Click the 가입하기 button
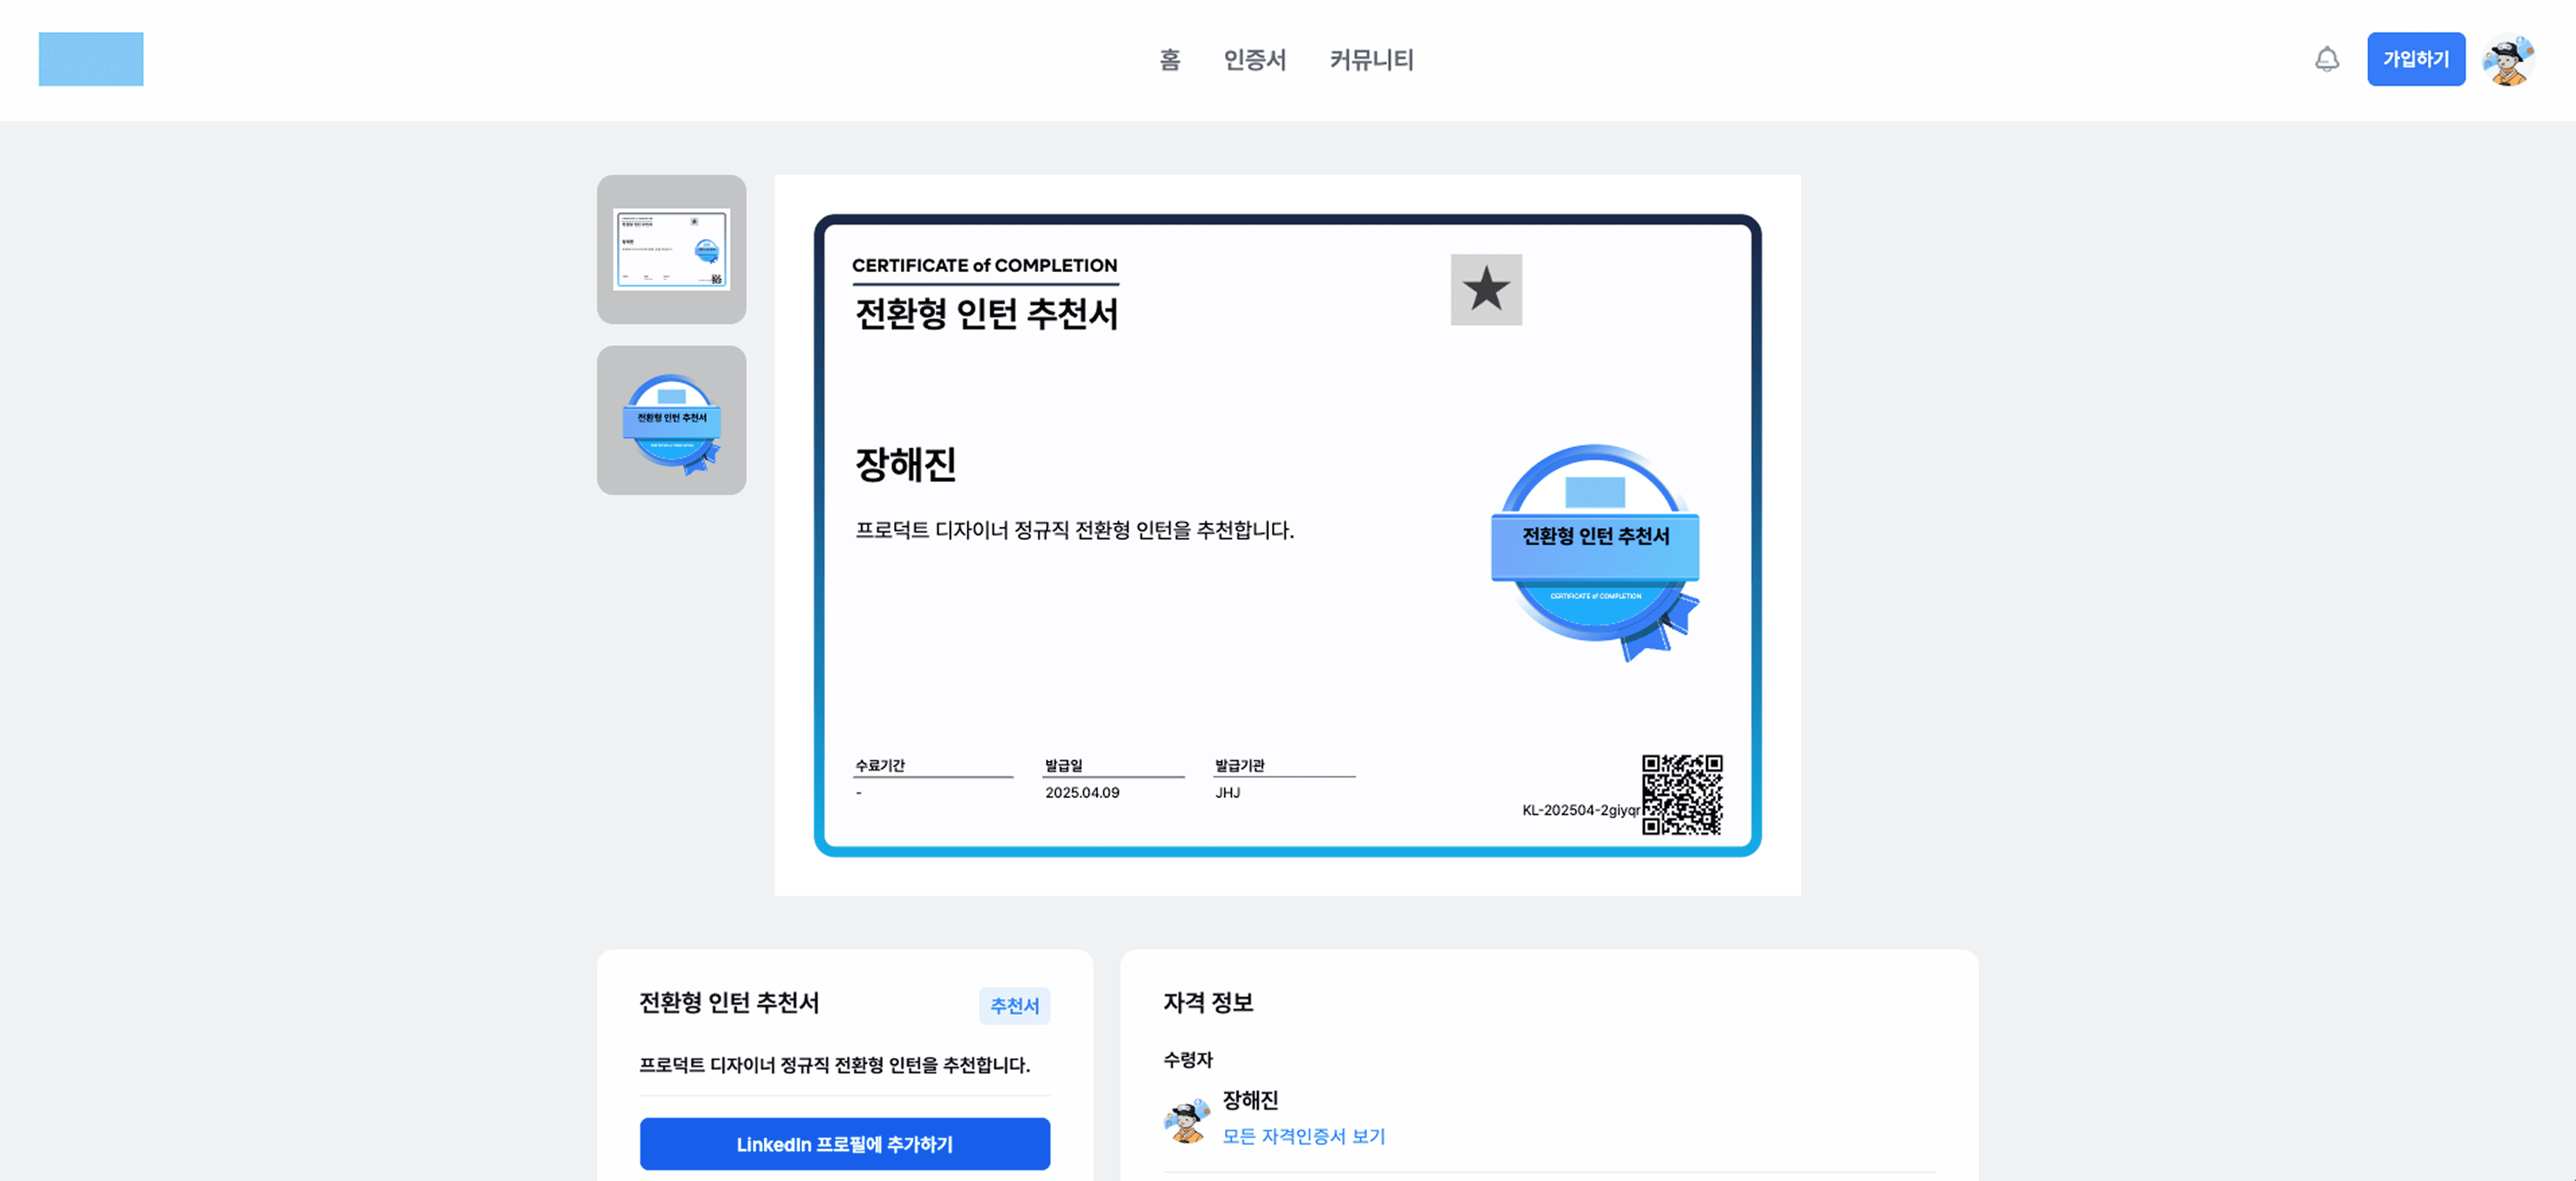Screen dimensions: 2576x1181 [2415, 59]
